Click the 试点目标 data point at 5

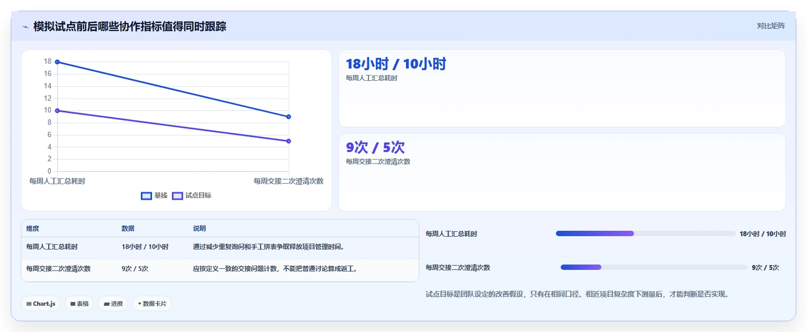tap(289, 141)
